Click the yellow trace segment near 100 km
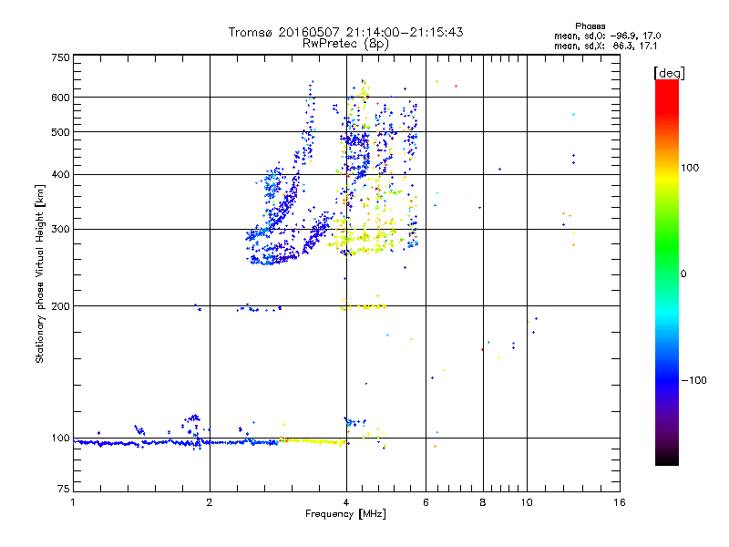Screen dimensions: 729x547 pyautogui.click(x=313, y=441)
